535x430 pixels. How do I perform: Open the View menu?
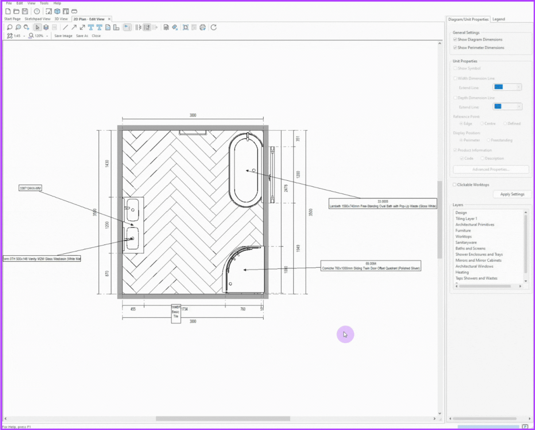pyautogui.click(x=31, y=3)
